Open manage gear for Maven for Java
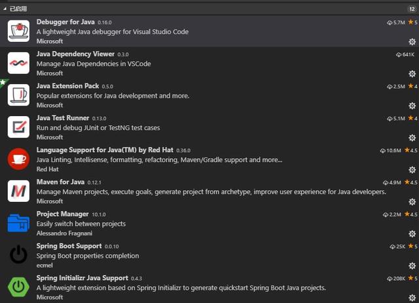 coord(412,201)
